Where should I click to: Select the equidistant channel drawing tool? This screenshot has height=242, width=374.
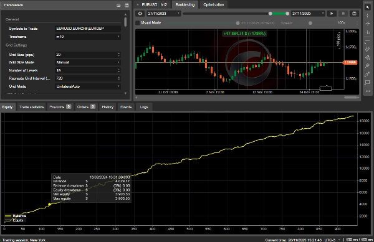(x=367, y=49)
